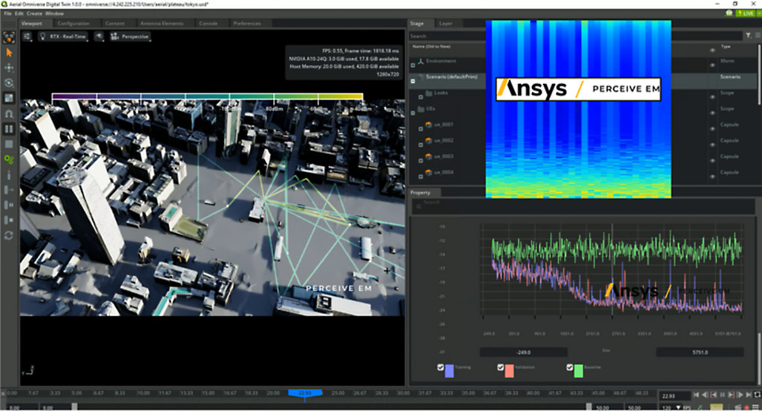Open the Create menu

34,13
